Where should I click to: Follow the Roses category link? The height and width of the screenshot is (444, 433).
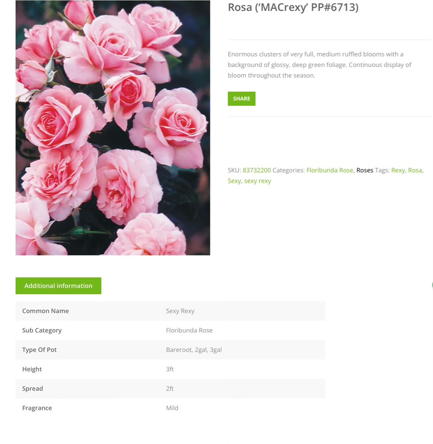[364, 170]
